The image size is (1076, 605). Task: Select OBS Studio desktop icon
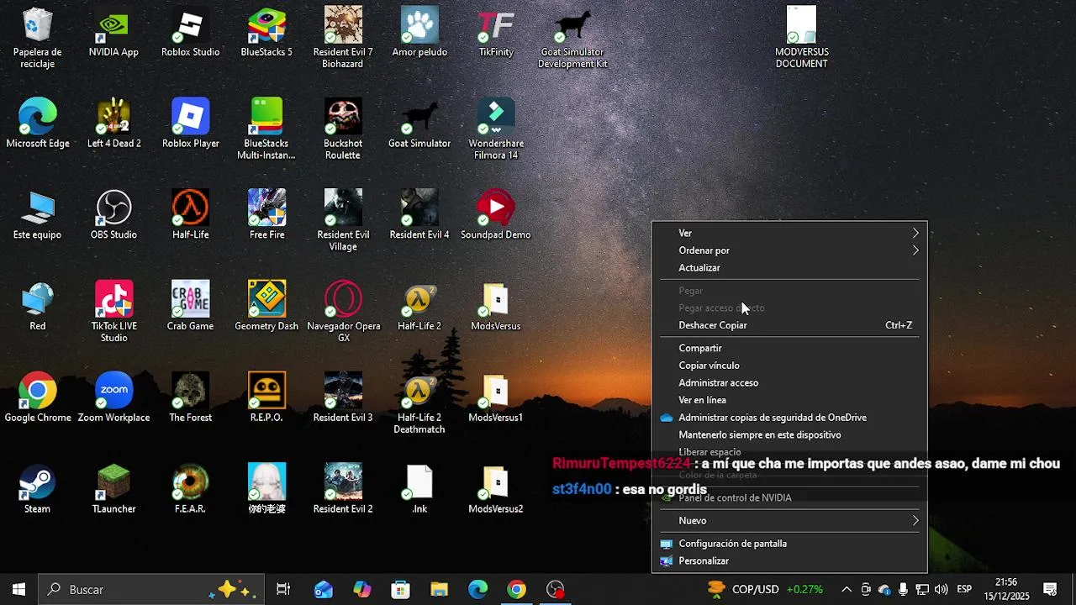pos(113,216)
